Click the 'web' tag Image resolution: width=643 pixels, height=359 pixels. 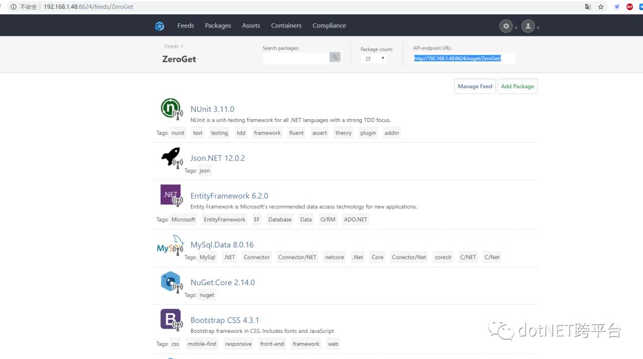tap(333, 344)
